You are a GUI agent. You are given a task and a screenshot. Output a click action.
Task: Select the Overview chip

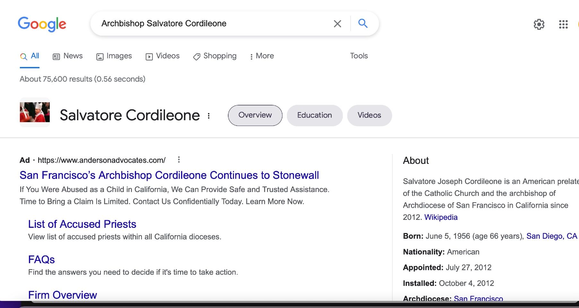(255, 115)
